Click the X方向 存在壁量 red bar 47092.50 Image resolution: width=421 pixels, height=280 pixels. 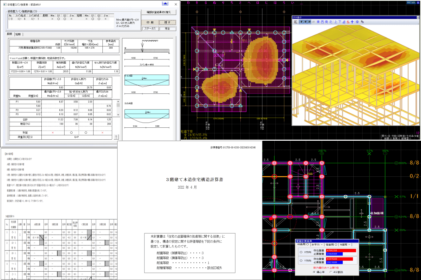(x=341, y=251)
